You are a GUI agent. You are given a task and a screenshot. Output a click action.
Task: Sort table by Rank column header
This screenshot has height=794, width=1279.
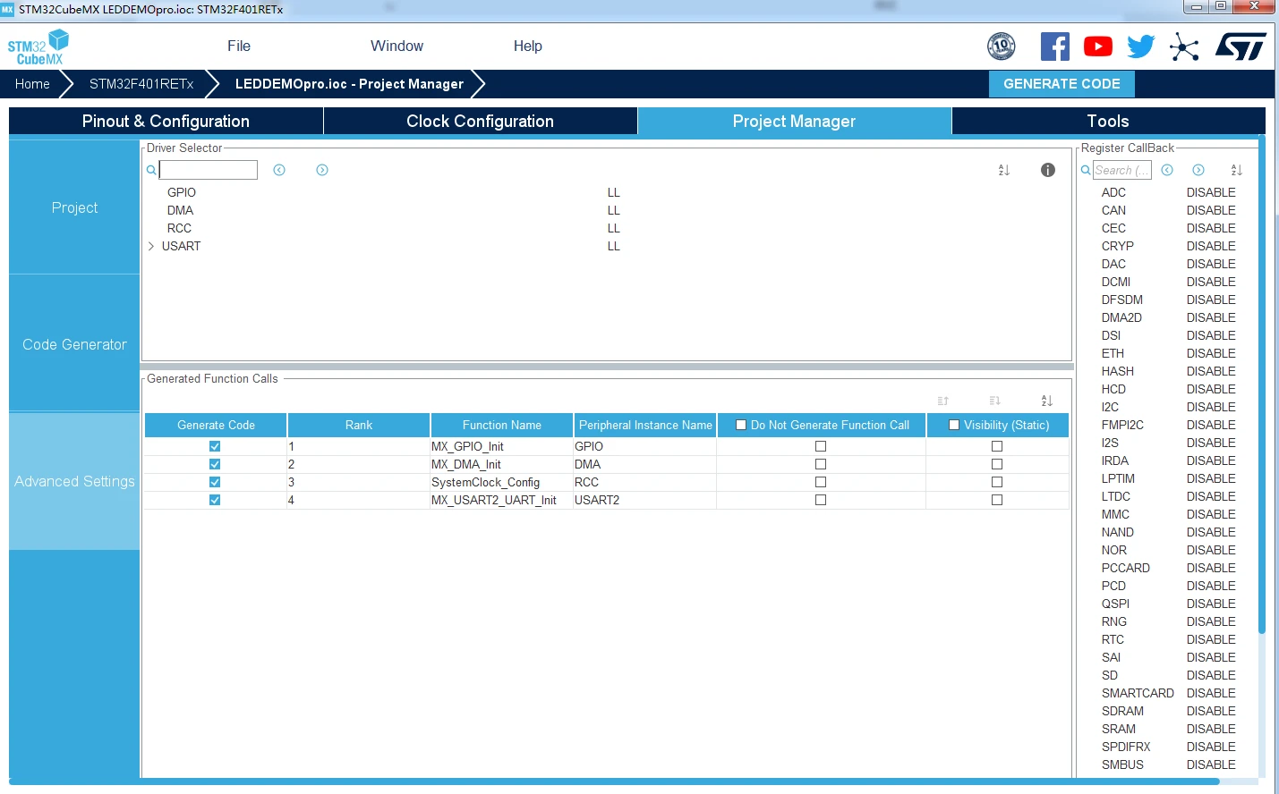[x=359, y=425]
